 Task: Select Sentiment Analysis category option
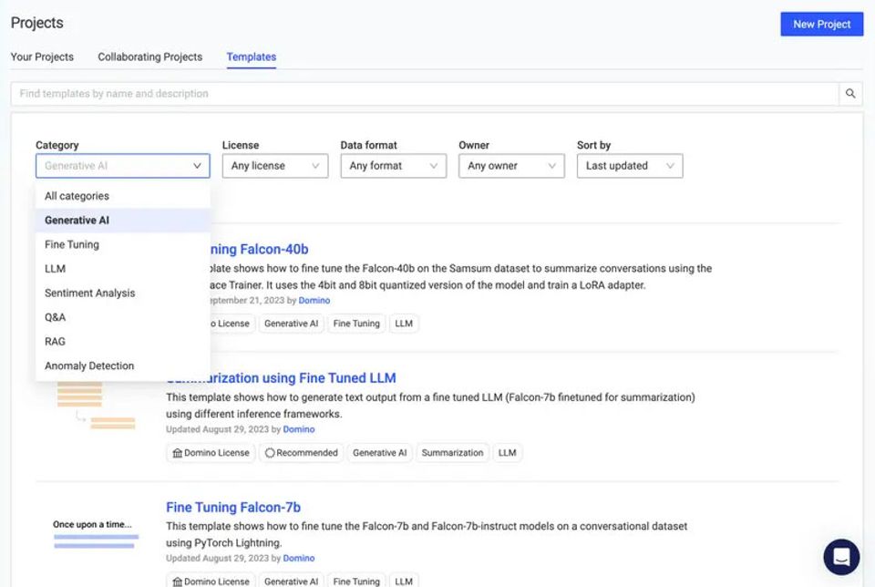point(123,293)
